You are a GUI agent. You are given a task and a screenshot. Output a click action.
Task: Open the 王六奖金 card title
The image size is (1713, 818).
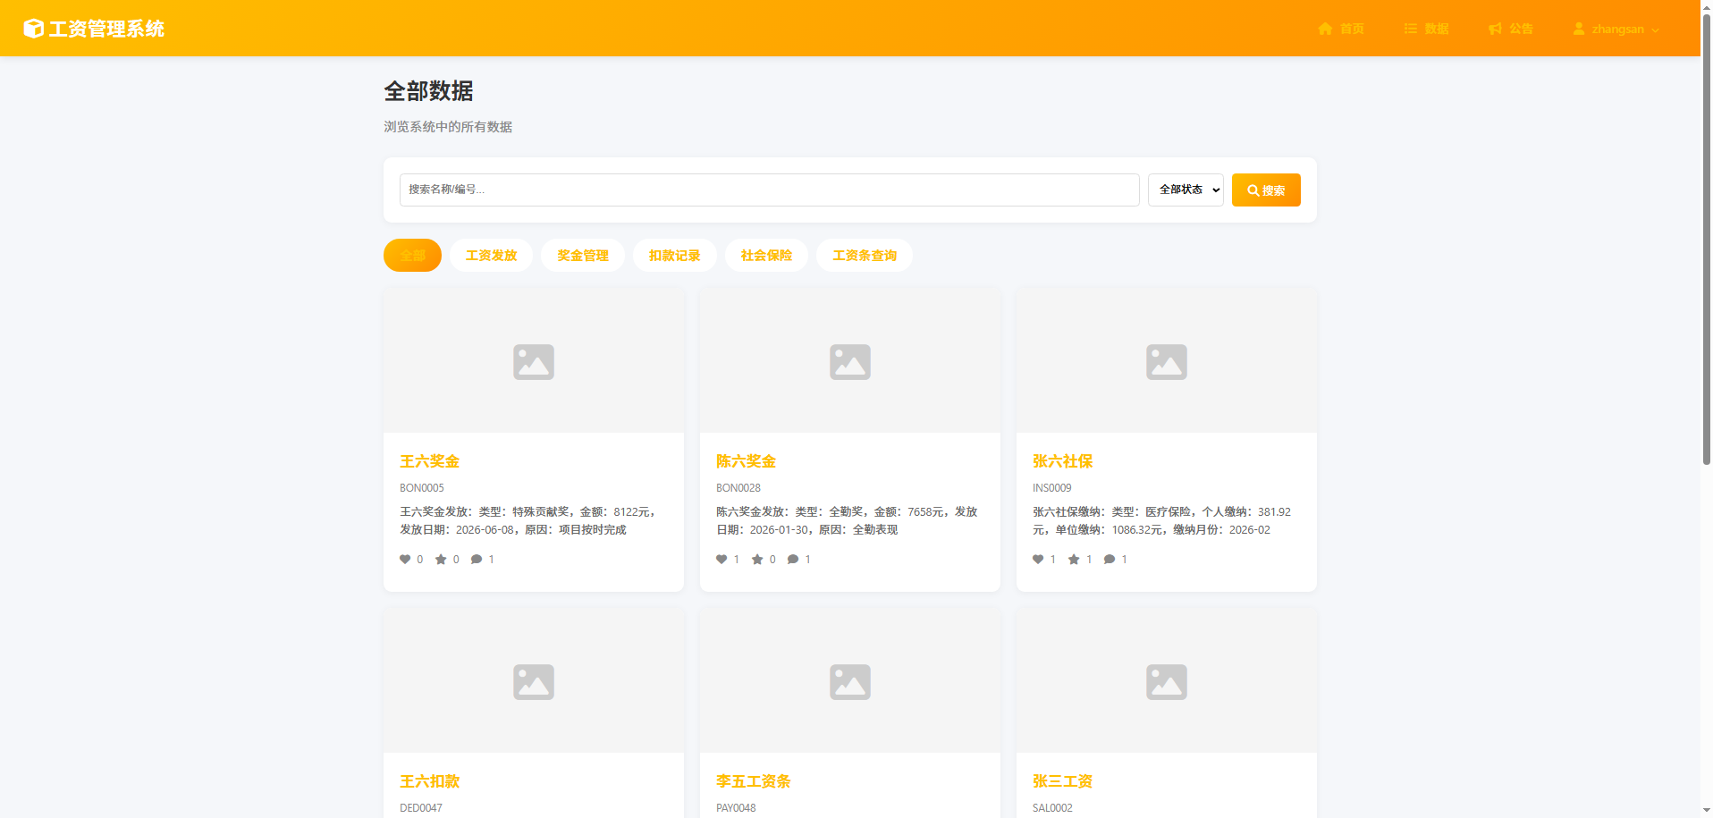[429, 461]
